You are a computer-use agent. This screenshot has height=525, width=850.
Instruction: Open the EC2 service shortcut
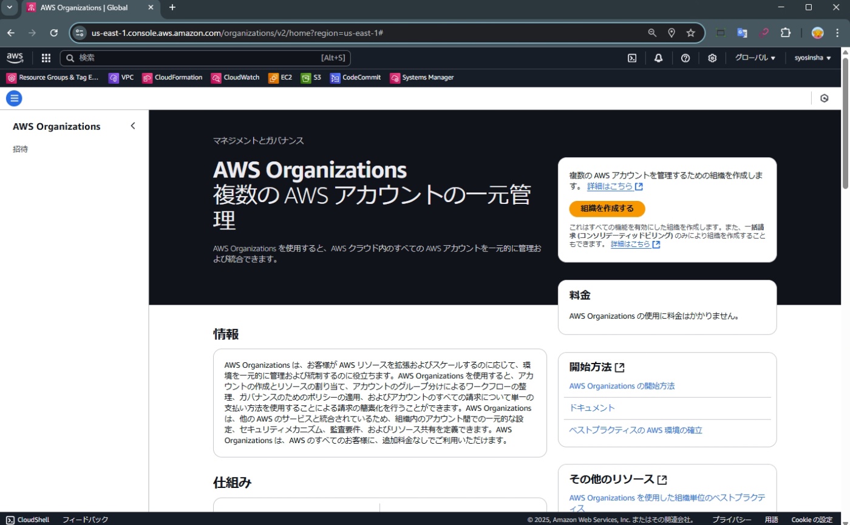tap(280, 78)
